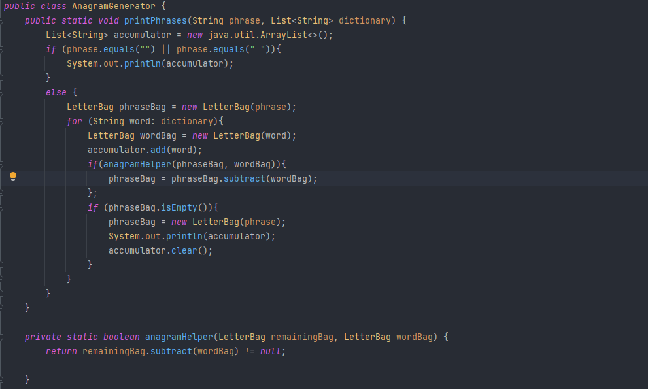Fold the phraseBag.isEmpty() if block

[3, 207]
